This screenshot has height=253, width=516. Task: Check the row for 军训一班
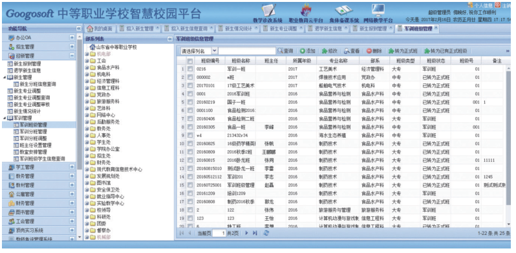coord(190,69)
